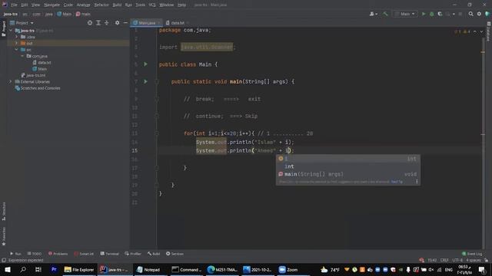492x276 pixels.
Task: Open Refactor menu
Action: tap(101, 5)
